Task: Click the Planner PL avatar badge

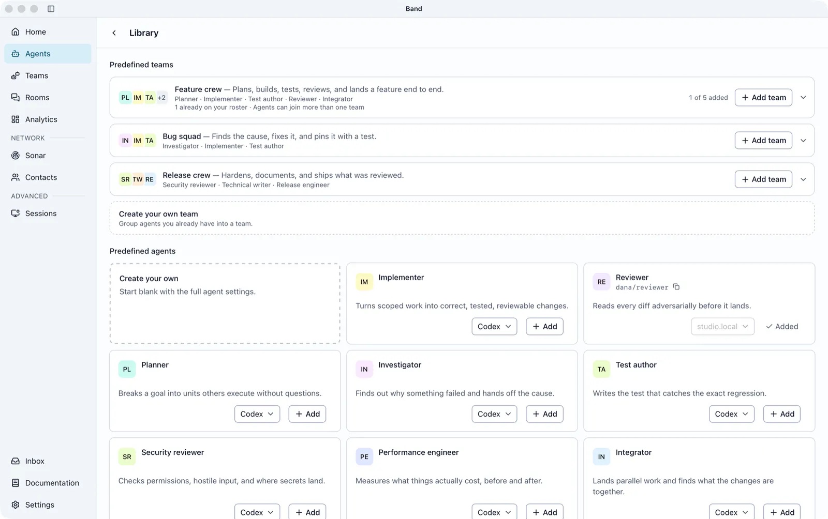Action: pos(127,369)
